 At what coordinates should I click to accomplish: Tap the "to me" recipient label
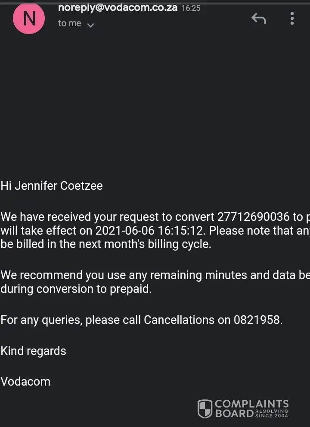point(70,23)
